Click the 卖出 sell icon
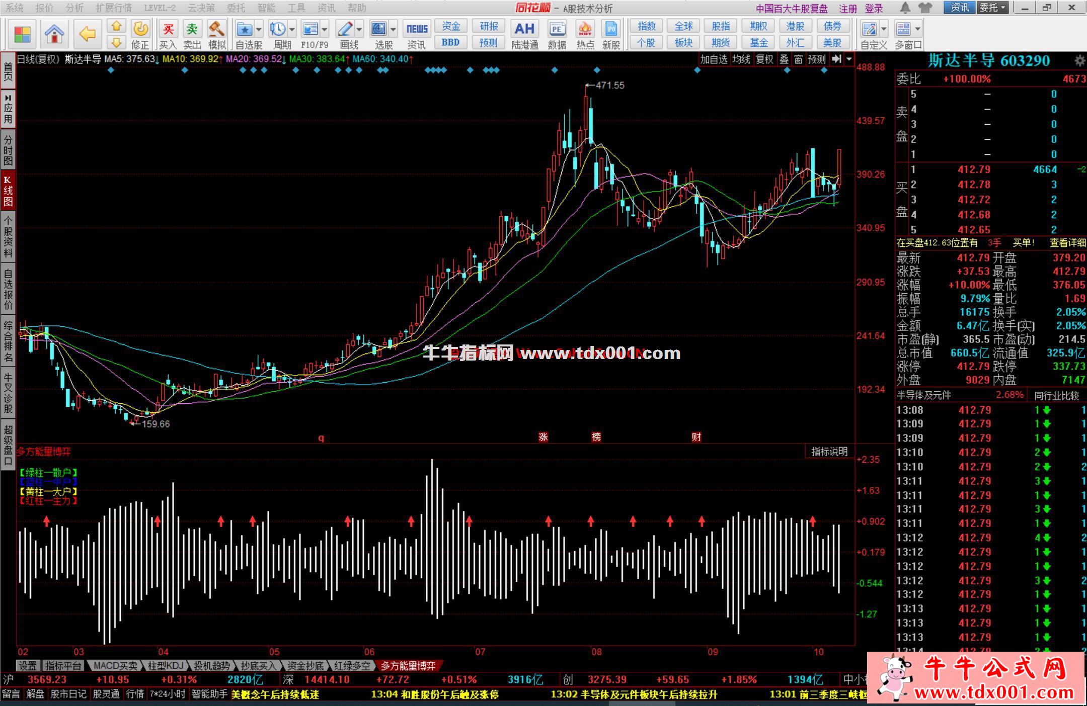 click(x=192, y=34)
